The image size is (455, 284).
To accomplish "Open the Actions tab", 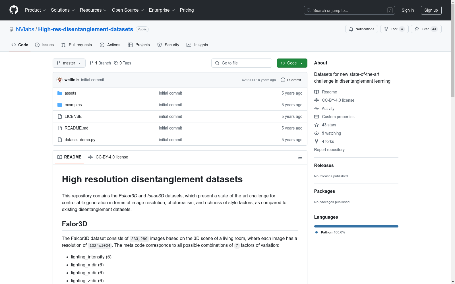I will [110, 45].
